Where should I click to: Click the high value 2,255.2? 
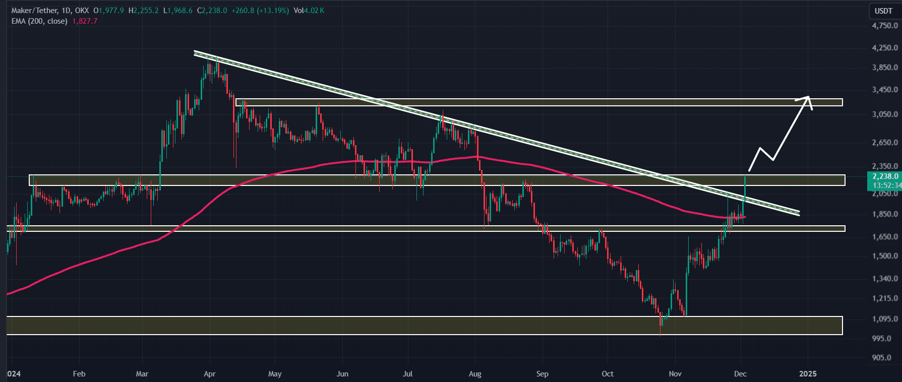pos(146,11)
